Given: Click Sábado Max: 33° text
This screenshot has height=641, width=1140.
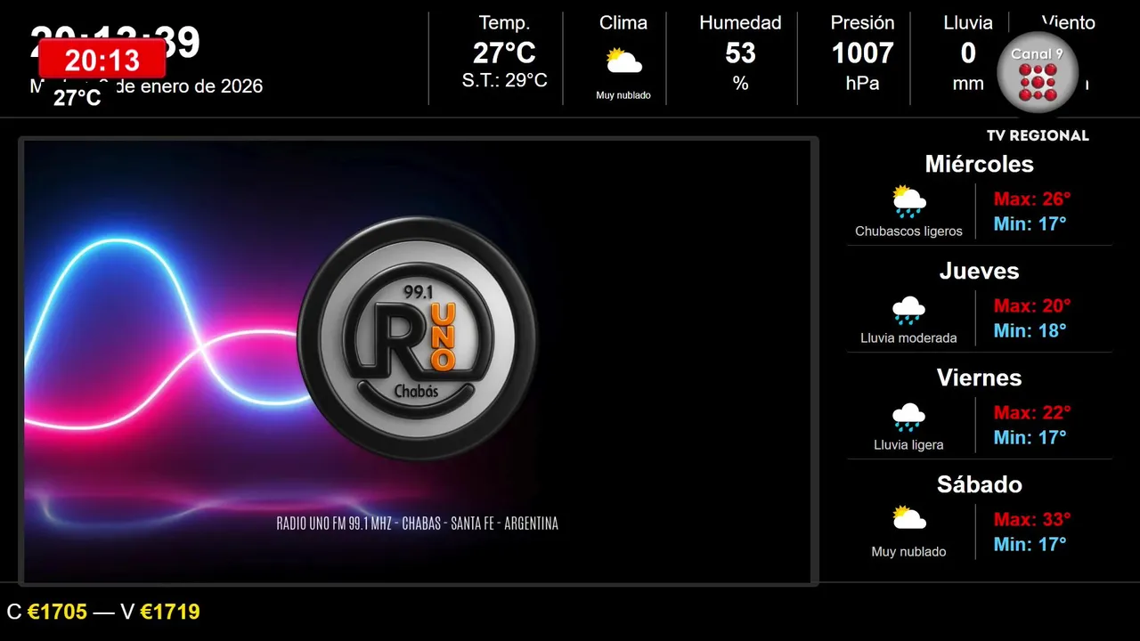Looking at the screenshot, I should click(1031, 519).
